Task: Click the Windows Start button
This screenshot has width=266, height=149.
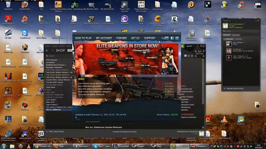Action: pos(4,146)
